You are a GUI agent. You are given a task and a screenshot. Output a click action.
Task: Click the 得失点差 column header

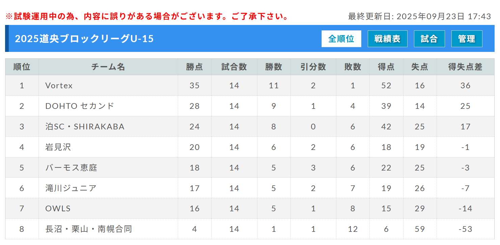pyautogui.click(x=465, y=67)
